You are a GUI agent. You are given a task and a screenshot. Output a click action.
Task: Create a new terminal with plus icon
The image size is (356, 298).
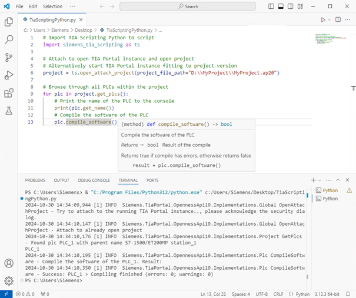tap(314, 180)
